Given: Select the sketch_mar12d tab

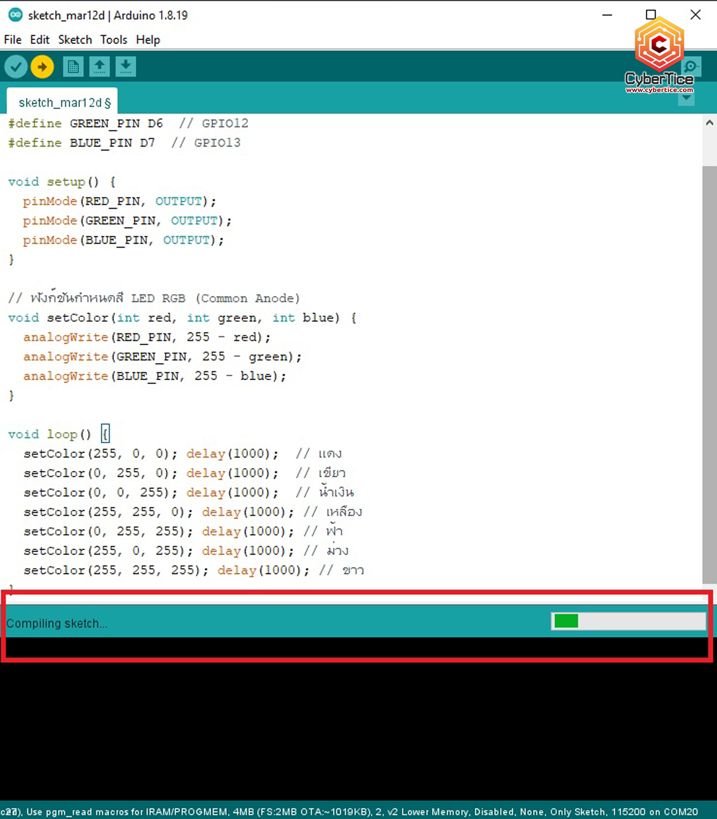Looking at the screenshot, I should (62, 103).
